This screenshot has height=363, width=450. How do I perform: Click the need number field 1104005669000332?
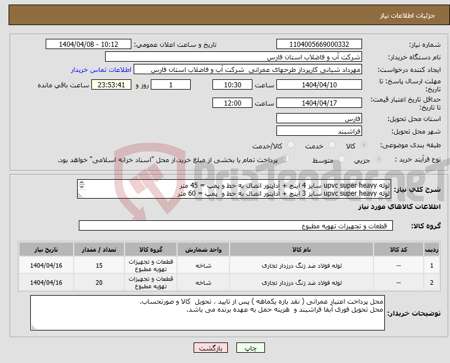(x=319, y=44)
